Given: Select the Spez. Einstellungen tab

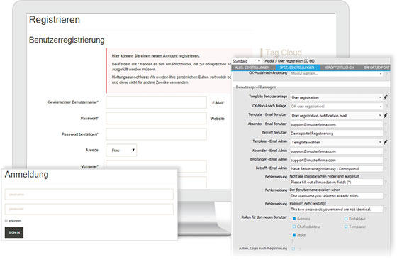Looking at the screenshot, I should [297, 67].
